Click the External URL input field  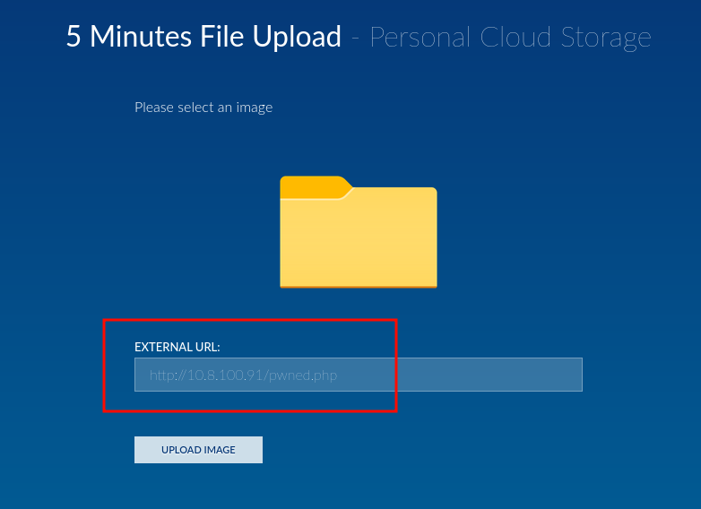[358, 375]
